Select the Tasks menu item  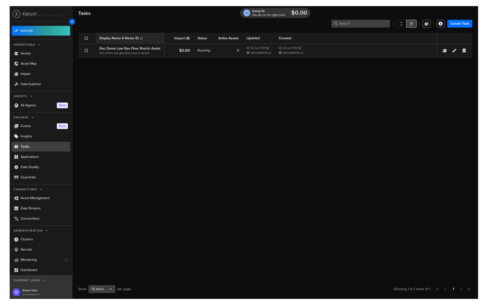tap(41, 147)
